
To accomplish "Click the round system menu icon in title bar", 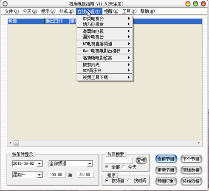I will click(x=5, y=4).
